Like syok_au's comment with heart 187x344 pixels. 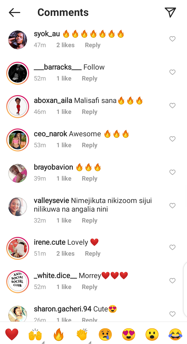pyautogui.click(x=172, y=39)
